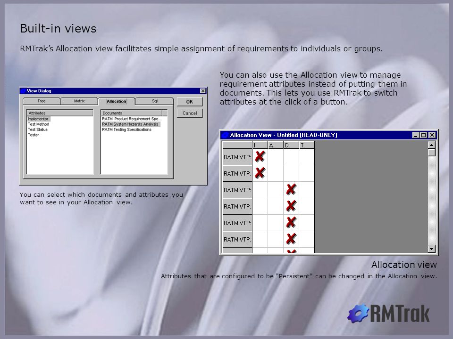Close the Allocation View window
The width and height of the screenshot is (453, 339).
pyautogui.click(x=432, y=135)
